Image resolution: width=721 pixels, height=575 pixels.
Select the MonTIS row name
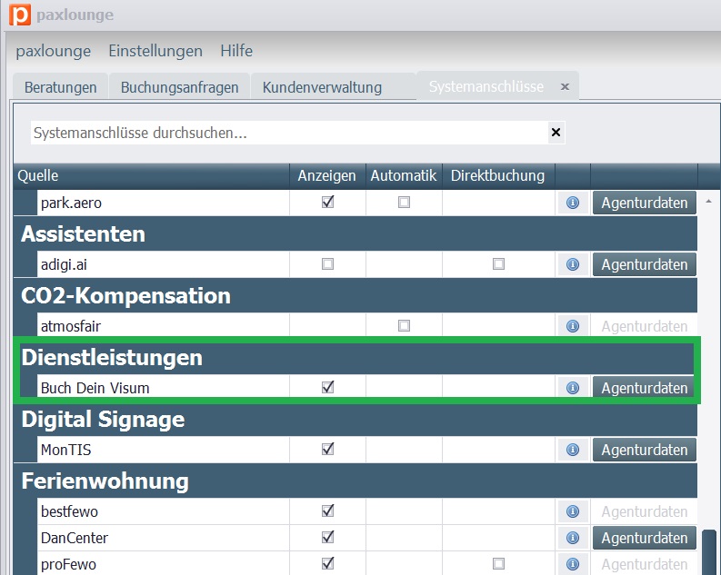click(x=65, y=450)
